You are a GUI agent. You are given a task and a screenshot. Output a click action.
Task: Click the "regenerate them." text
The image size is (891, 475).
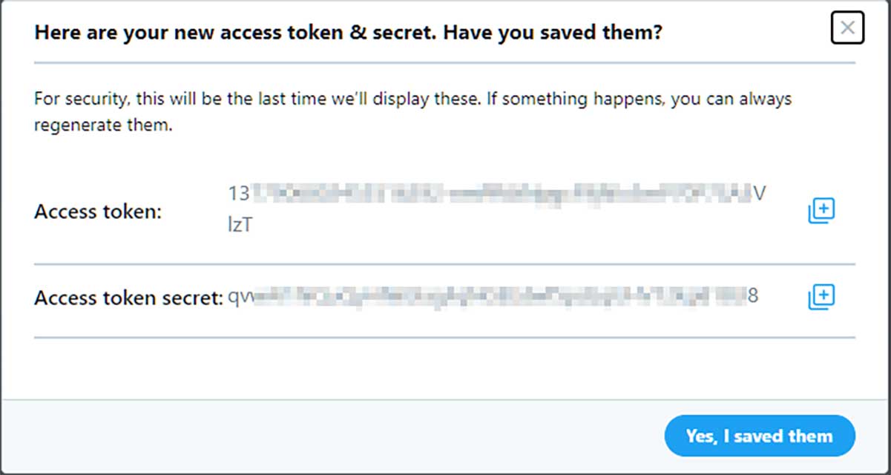tap(103, 125)
